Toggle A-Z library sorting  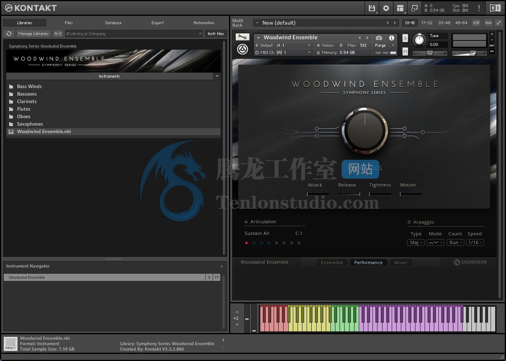[x=58, y=34]
